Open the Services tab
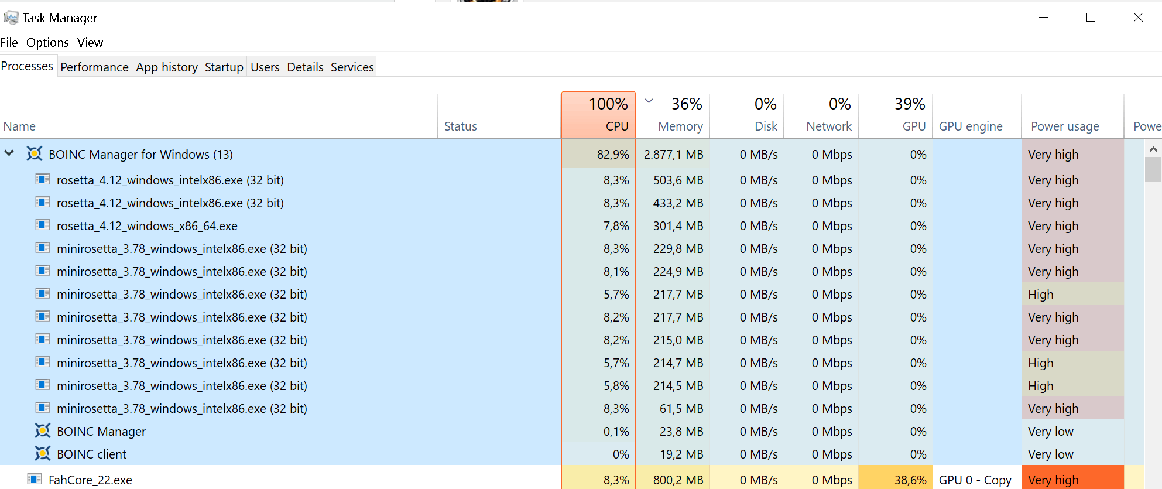The height and width of the screenshot is (489, 1162). pos(352,67)
